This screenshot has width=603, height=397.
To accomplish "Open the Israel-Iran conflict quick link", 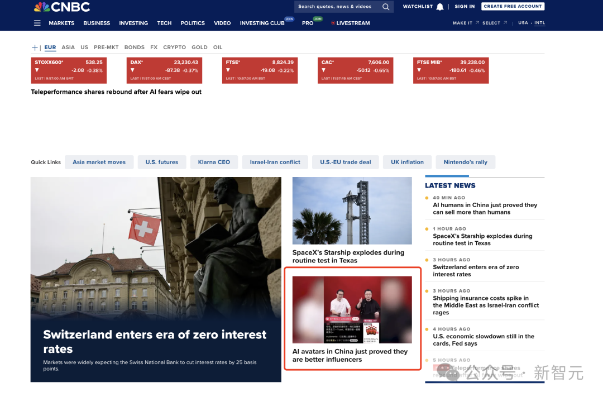I will [275, 162].
